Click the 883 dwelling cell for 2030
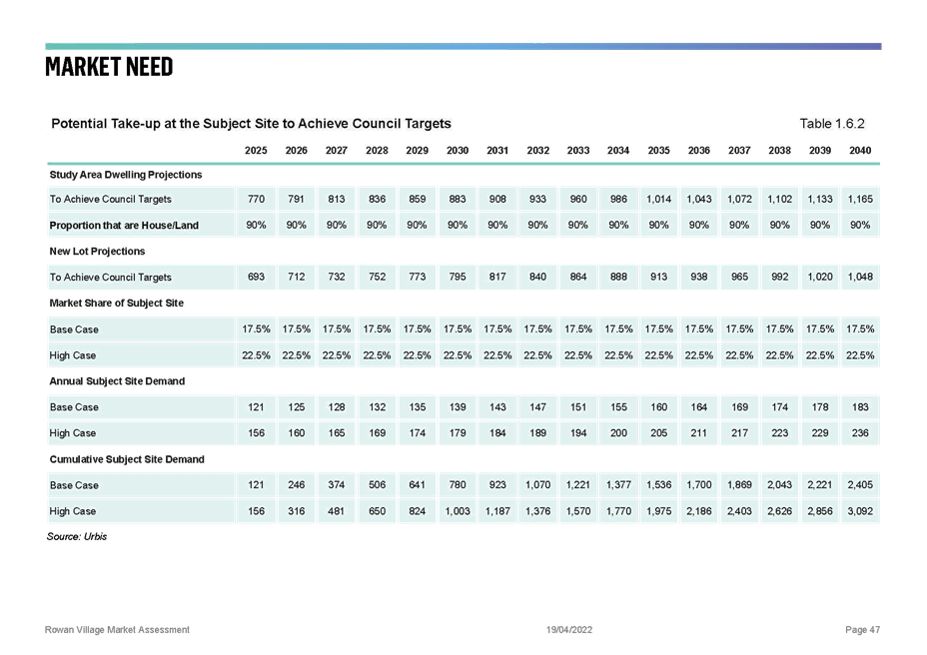Image resolution: width=927 pixels, height=655 pixels. point(458,200)
